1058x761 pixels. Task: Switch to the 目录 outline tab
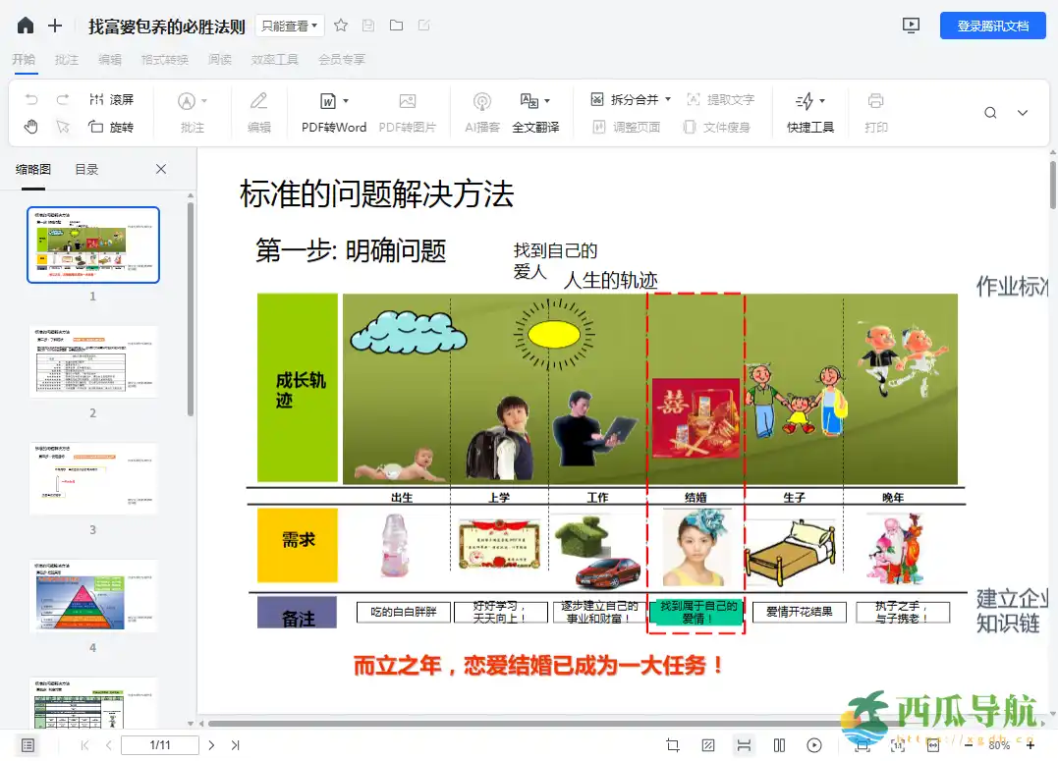86,168
